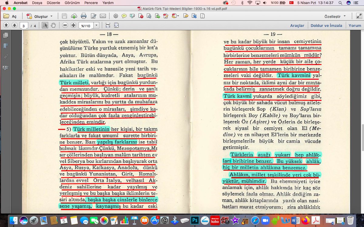Open the Yorum comment pane

click(355, 25)
